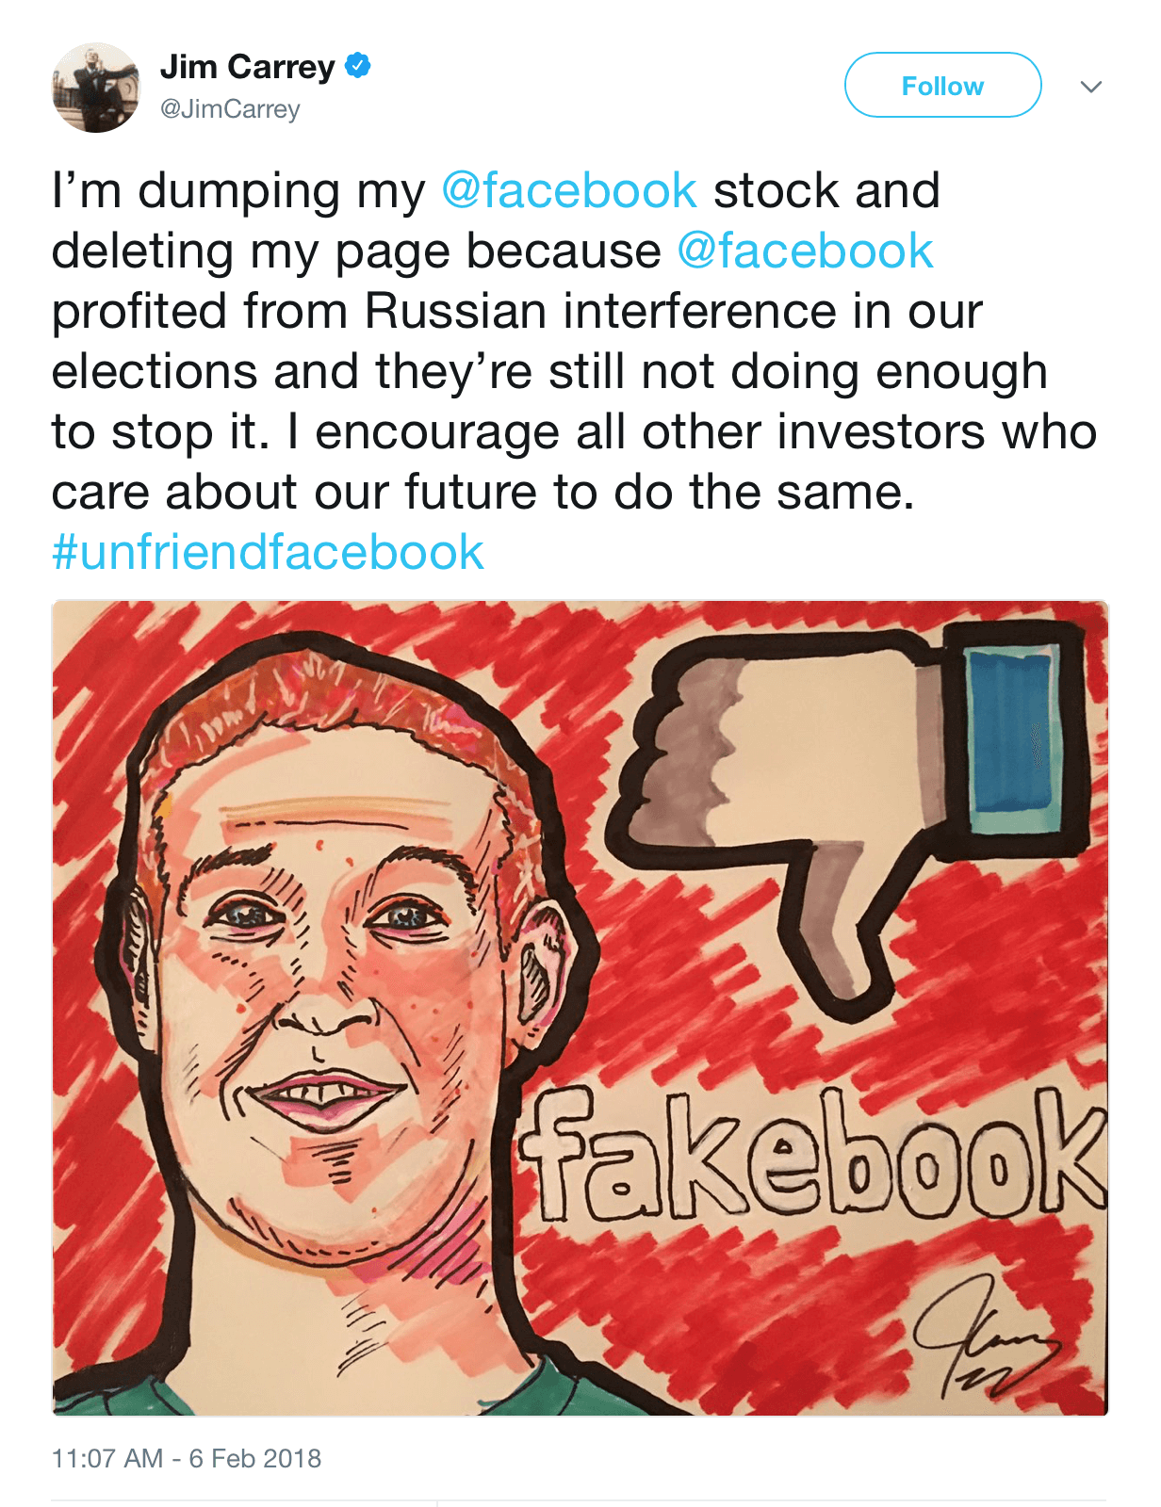Click the blue verified badge
The height and width of the screenshot is (1507, 1161).
pyautogui.click(x=358, y=66)
